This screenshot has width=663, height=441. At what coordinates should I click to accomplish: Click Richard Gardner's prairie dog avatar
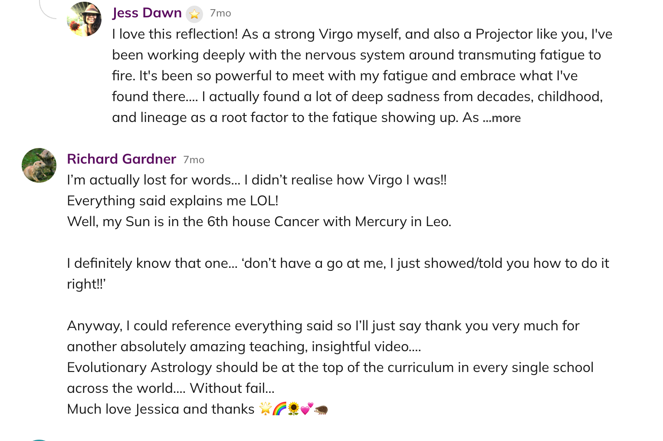coord(39,165)
